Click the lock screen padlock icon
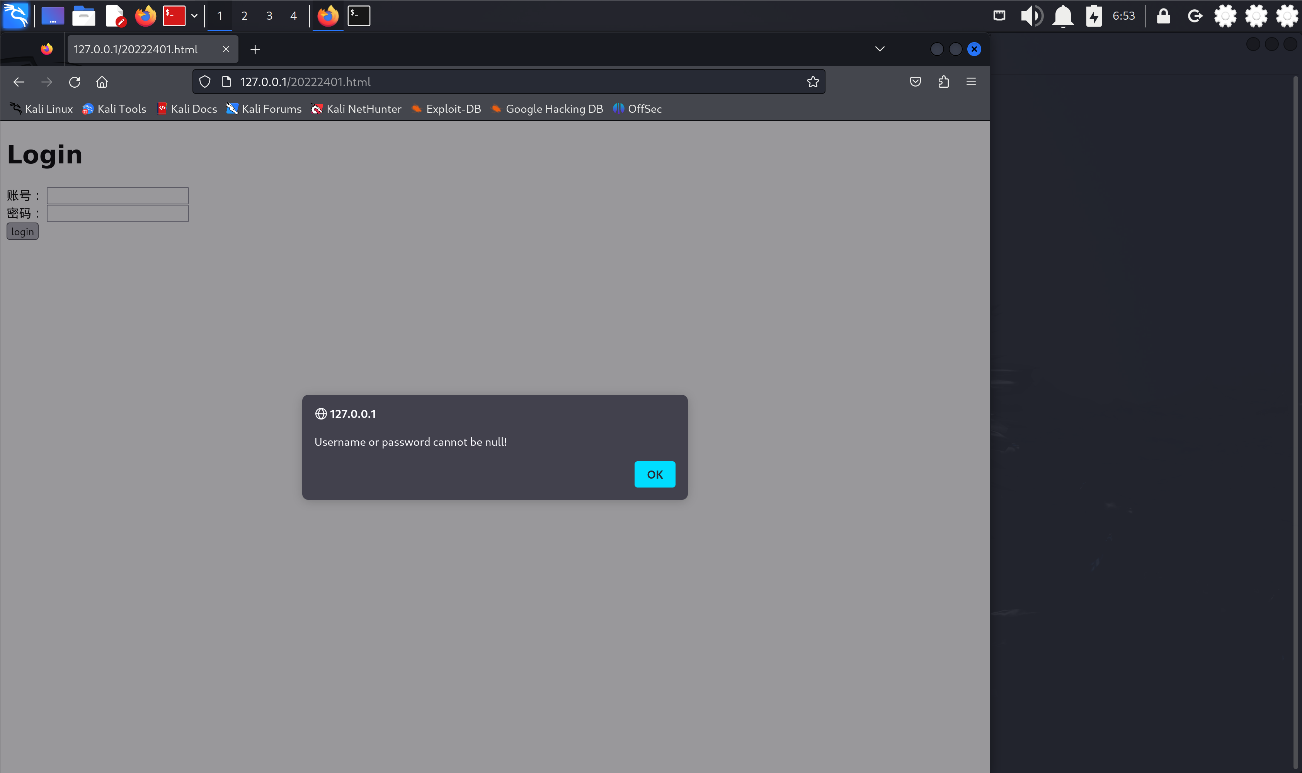This screenshot has width=1302, height=773. (x=1163, y=15)
